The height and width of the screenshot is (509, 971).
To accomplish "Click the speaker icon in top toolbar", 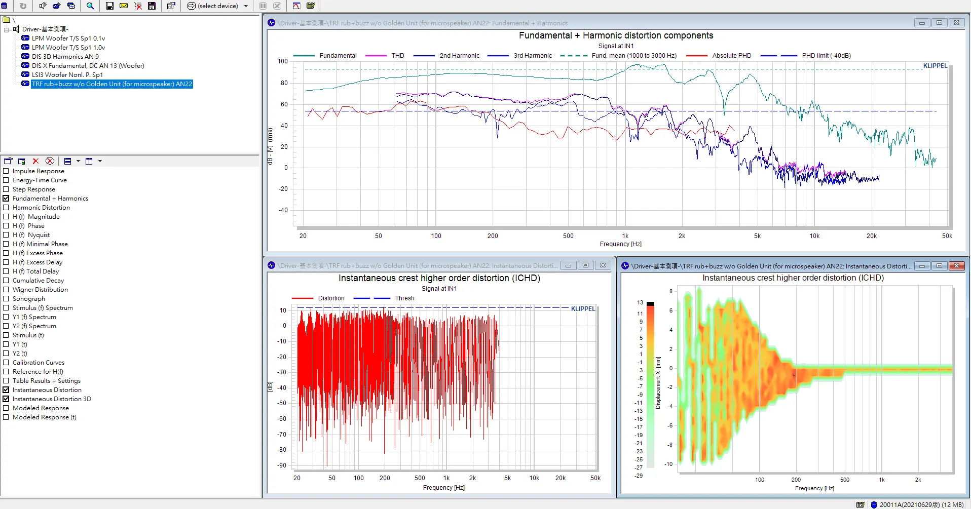I will pos(43,6).
